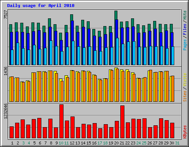This screenshot has height=147, width=189.
Task: Click the green day 25 axis label
Action: (144, 143)
